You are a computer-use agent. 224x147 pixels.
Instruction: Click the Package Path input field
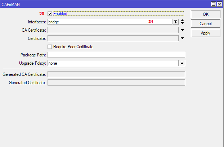(116, 55)
